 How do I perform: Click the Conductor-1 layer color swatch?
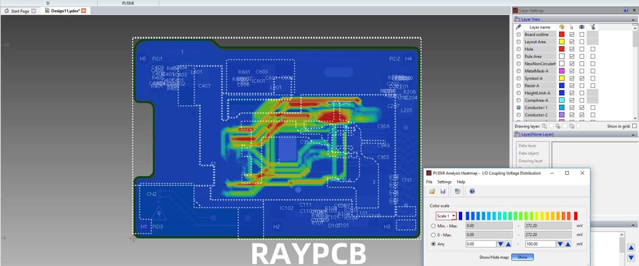coord(561,107)
